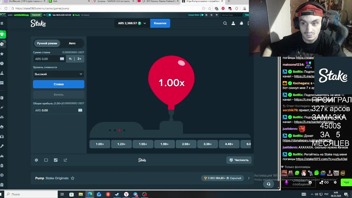Open the emoji picker in chat

(x=310, y=182)
